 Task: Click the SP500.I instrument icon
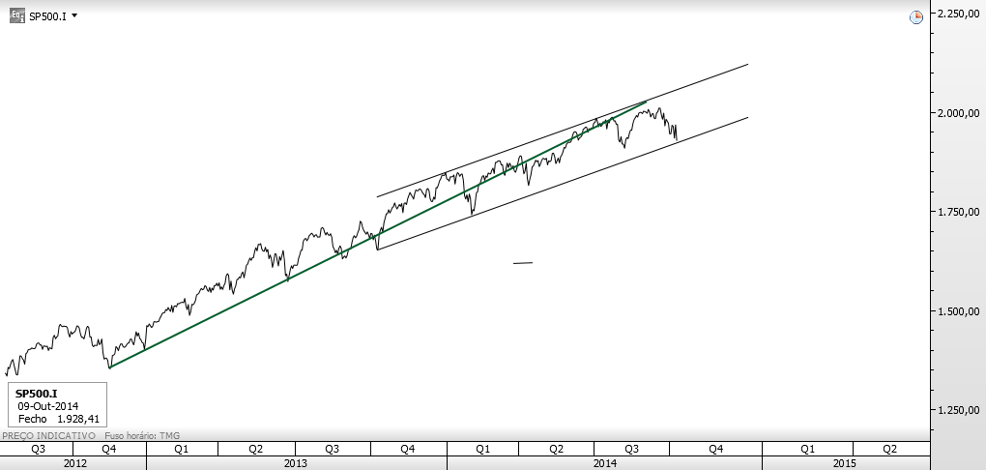pyautogui.click(x=17, y=15)
